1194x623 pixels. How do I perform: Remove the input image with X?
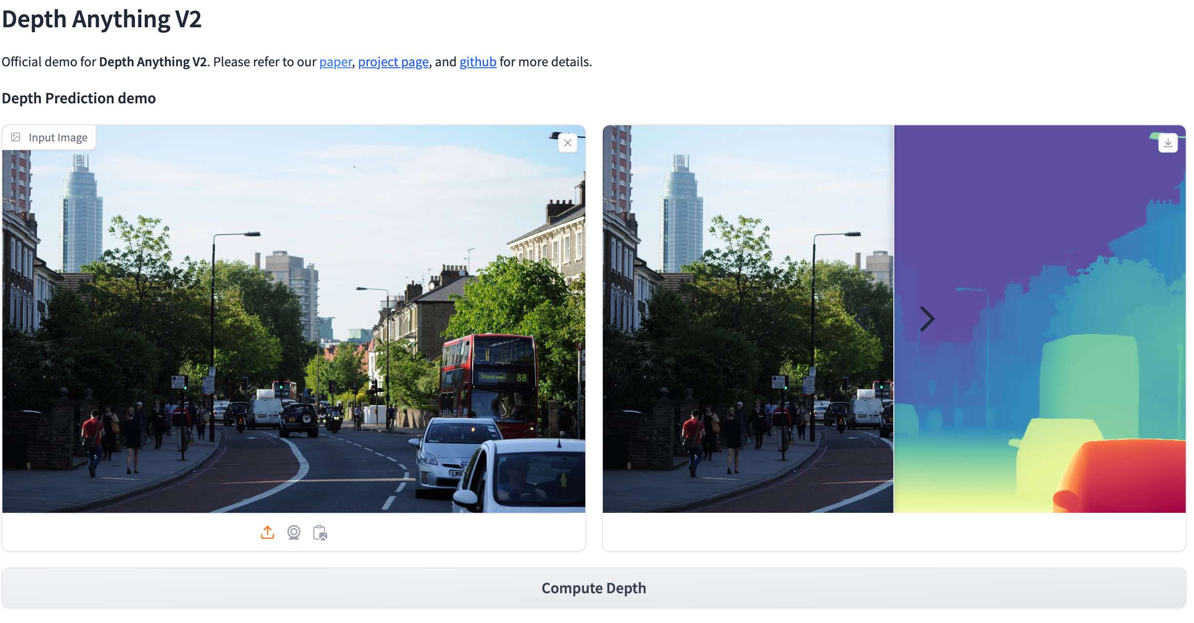(x=568, y=143)
